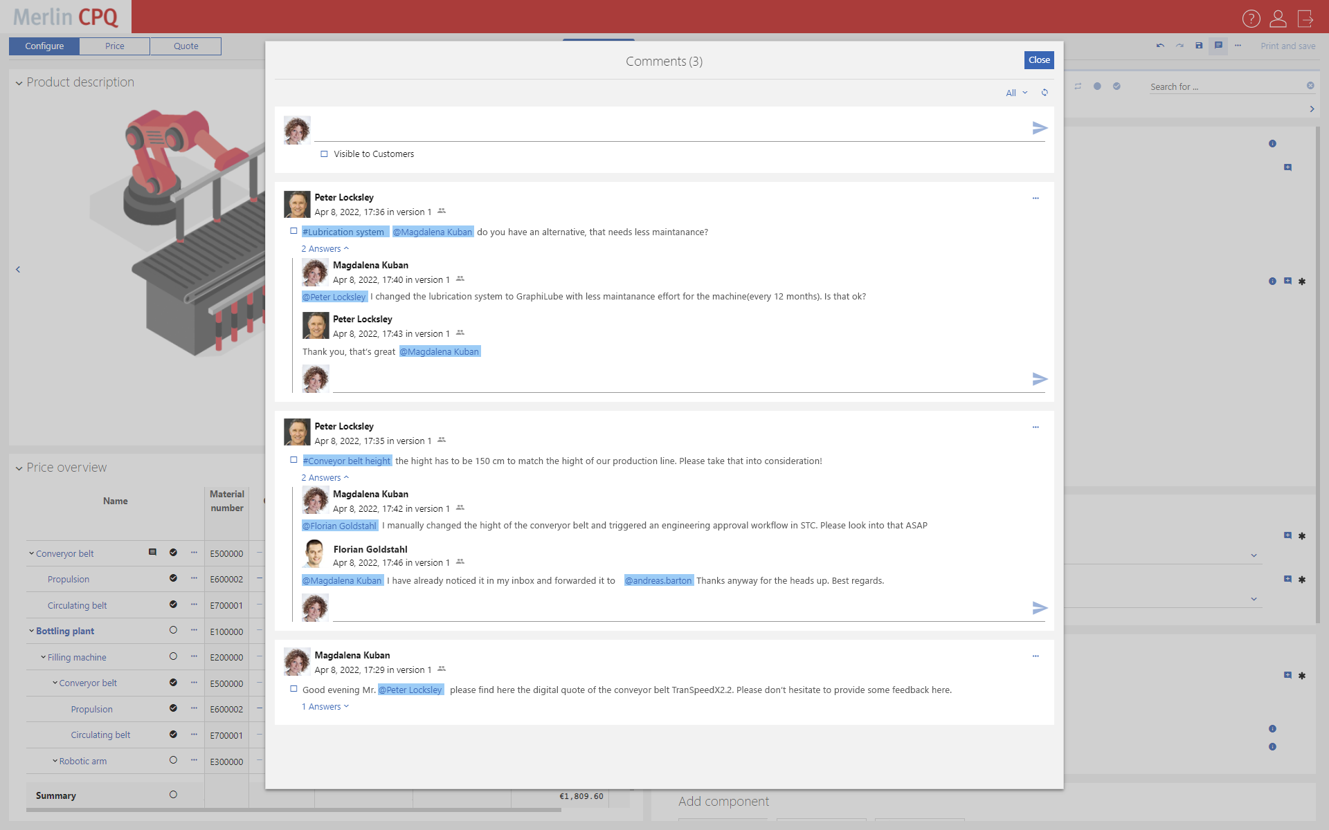Close the Comments dialog
1329x830 pixels.
pyautogui.click(x=1038, y=60)
